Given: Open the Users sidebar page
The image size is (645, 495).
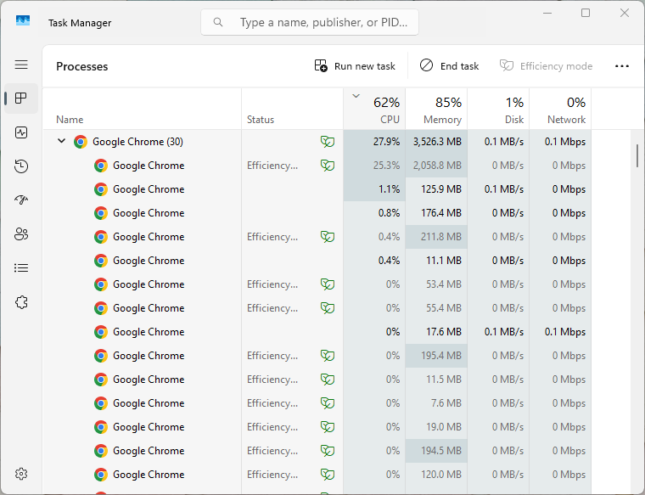Looking at the screenshot, I should (x=21, y=234).
